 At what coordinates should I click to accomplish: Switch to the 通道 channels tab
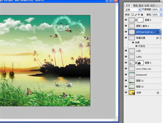point(135,6)
